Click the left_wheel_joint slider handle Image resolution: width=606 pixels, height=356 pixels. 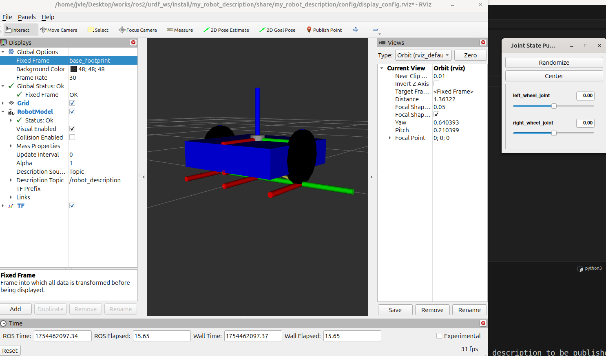(x=554, y=106)
